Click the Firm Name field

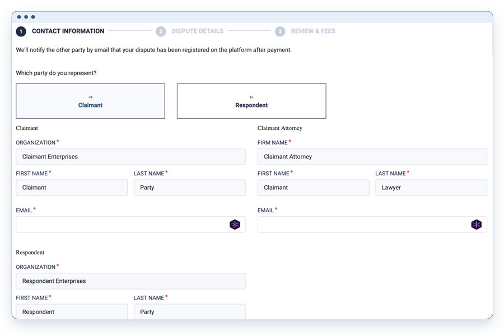click(x=372, y=157)
